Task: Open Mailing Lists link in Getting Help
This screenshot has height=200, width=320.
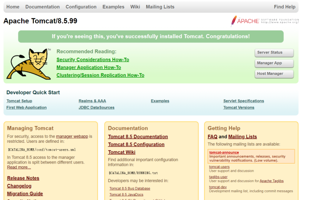Action: coord(242,137)
